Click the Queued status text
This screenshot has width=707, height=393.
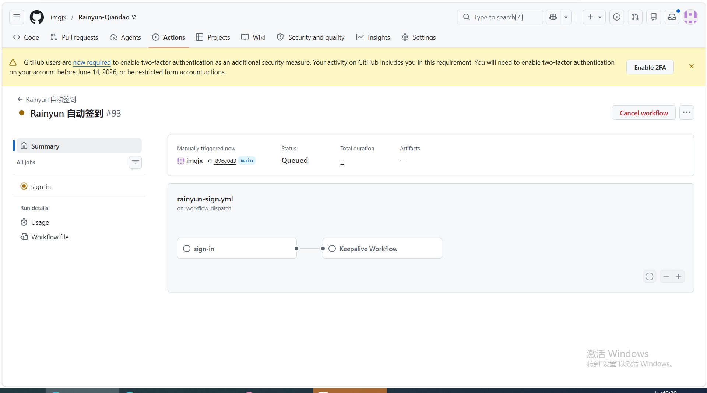tap(295, 161)
